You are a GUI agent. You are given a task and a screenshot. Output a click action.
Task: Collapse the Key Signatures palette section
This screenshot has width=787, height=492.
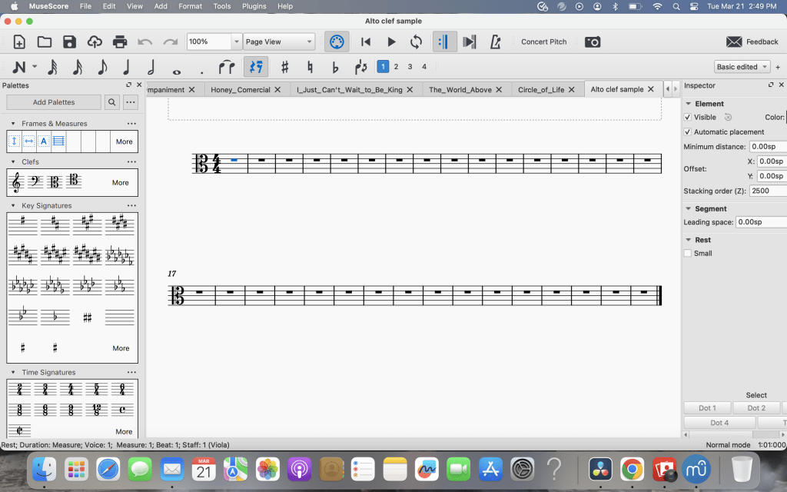13,206
